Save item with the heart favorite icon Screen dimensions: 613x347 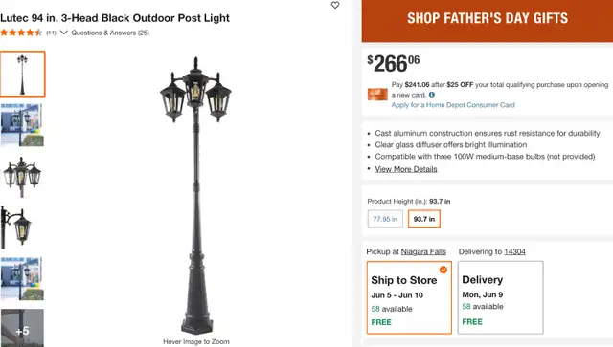click(x=335, y=5)
